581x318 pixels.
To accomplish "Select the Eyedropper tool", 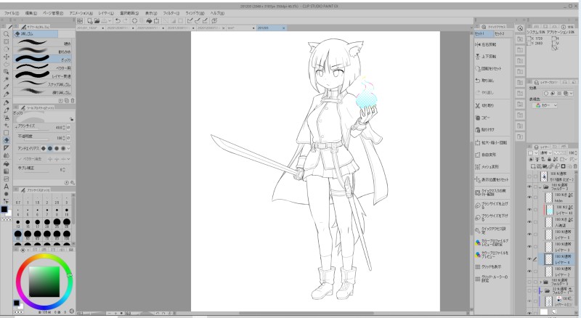I will pyautogui.click(x=7, y=86).
